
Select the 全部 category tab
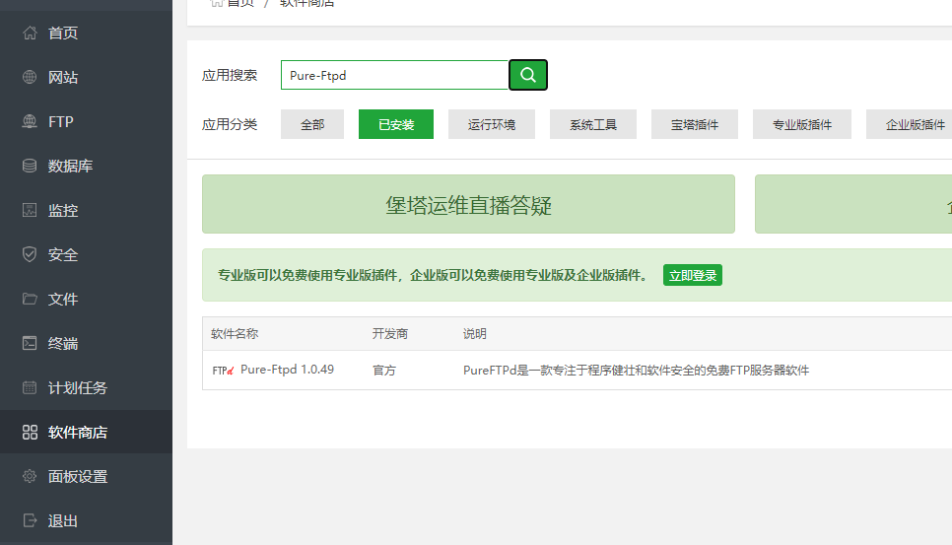point(312,124)
